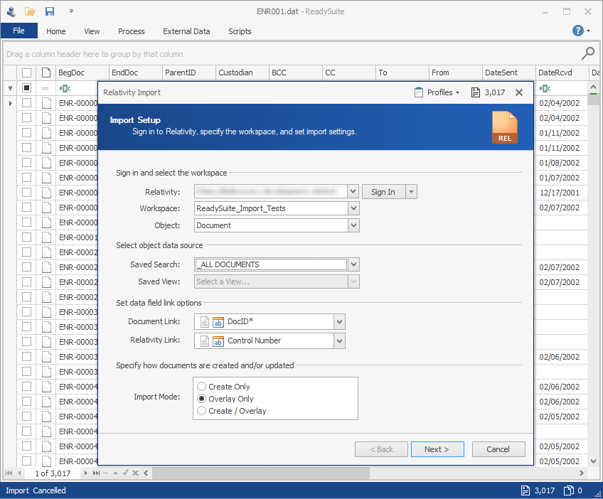Click the save disk icon

click(x=50, y=11)
